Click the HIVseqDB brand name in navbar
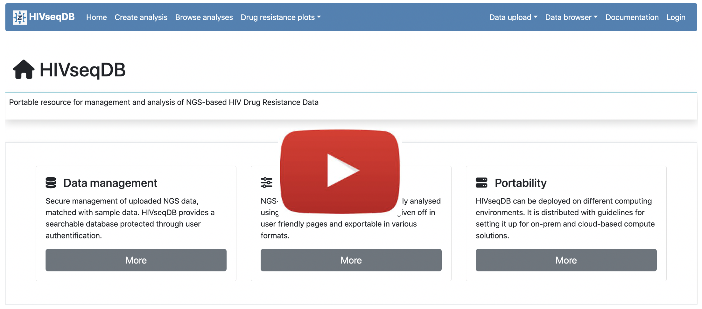Screen dimensions: 702x309 52,17
